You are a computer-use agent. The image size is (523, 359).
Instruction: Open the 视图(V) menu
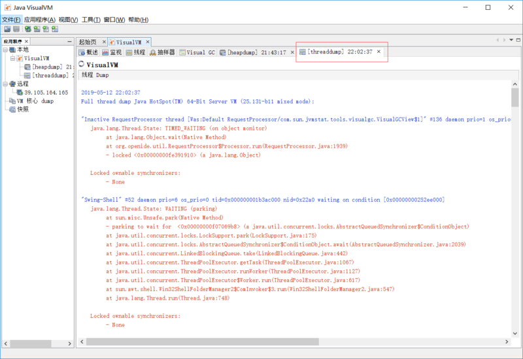pos(68,20)
